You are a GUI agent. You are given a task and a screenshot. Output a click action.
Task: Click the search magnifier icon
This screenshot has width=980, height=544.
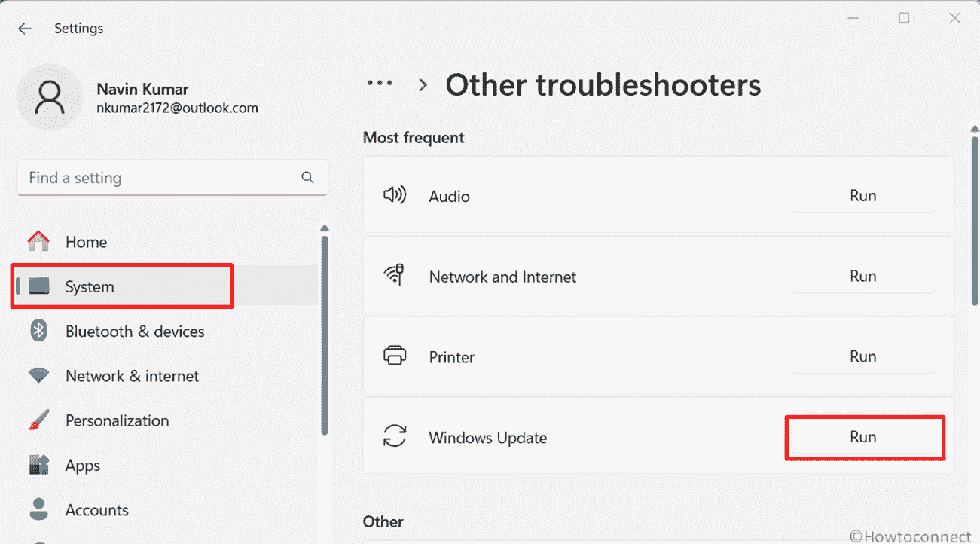pyautogui.click(x=307, y=177)
